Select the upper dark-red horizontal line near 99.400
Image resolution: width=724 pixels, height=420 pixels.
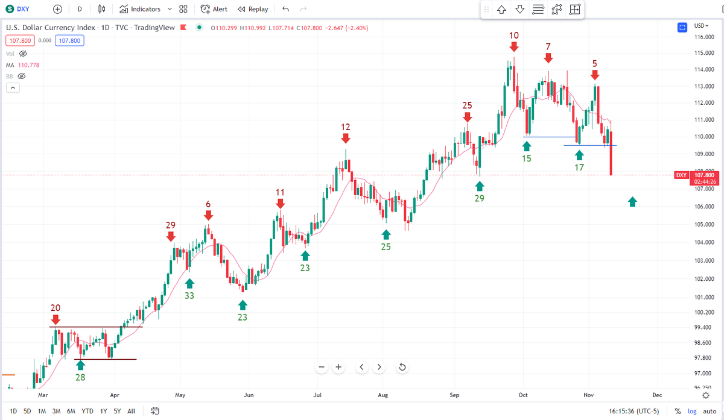click(x=96, y=327)
